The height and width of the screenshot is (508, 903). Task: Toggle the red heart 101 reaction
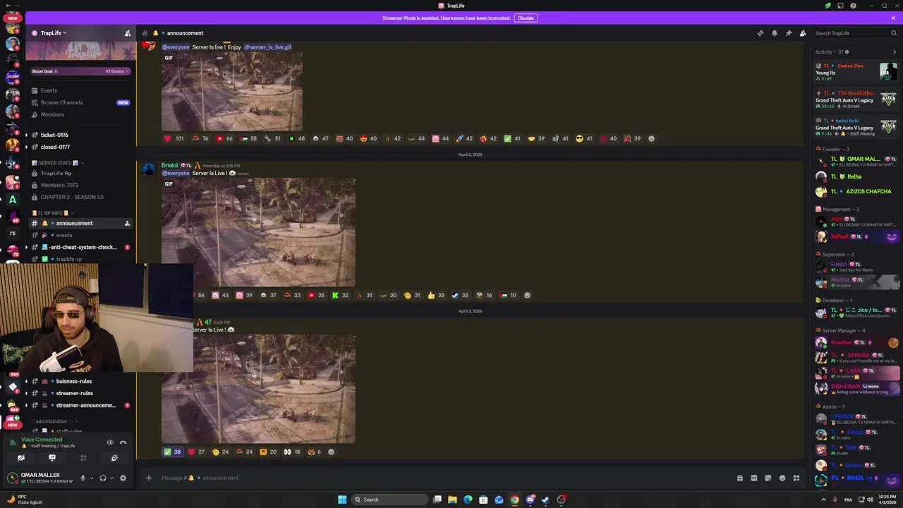[x=174, y=138]
